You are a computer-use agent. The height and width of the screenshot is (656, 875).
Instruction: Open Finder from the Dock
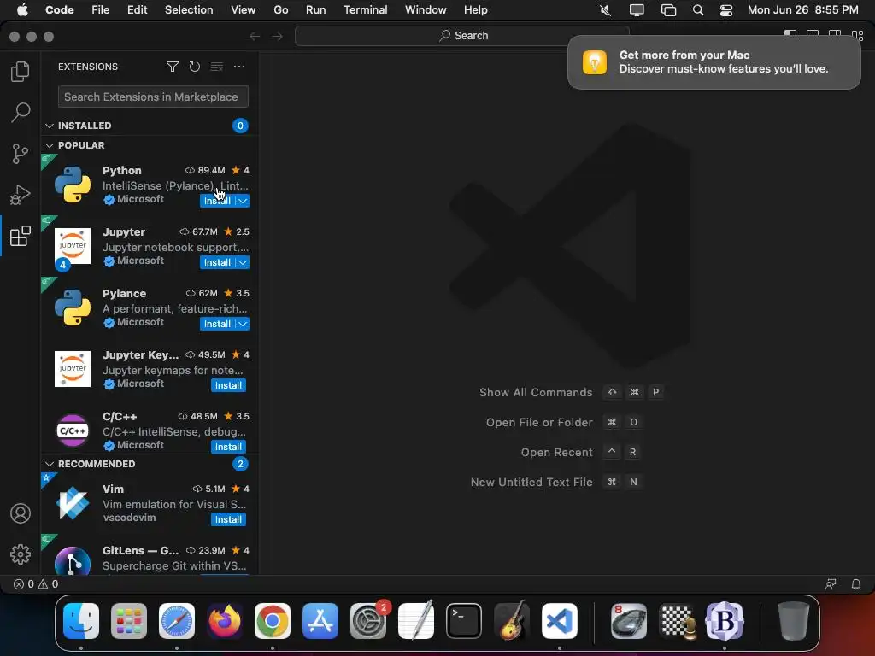pyautogui.click(x=81, y=621)
